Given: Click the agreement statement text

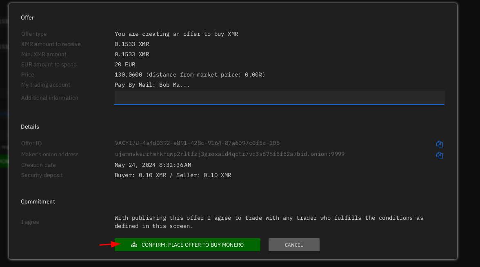Looking at the screenshot, I should [x=269, y=222].
